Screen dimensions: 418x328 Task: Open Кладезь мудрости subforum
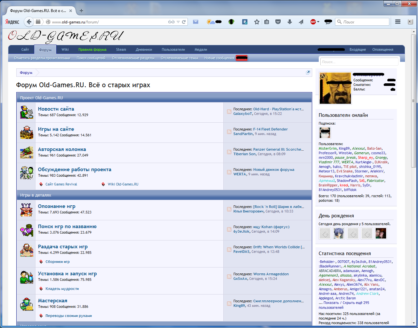tap(62, 289)
